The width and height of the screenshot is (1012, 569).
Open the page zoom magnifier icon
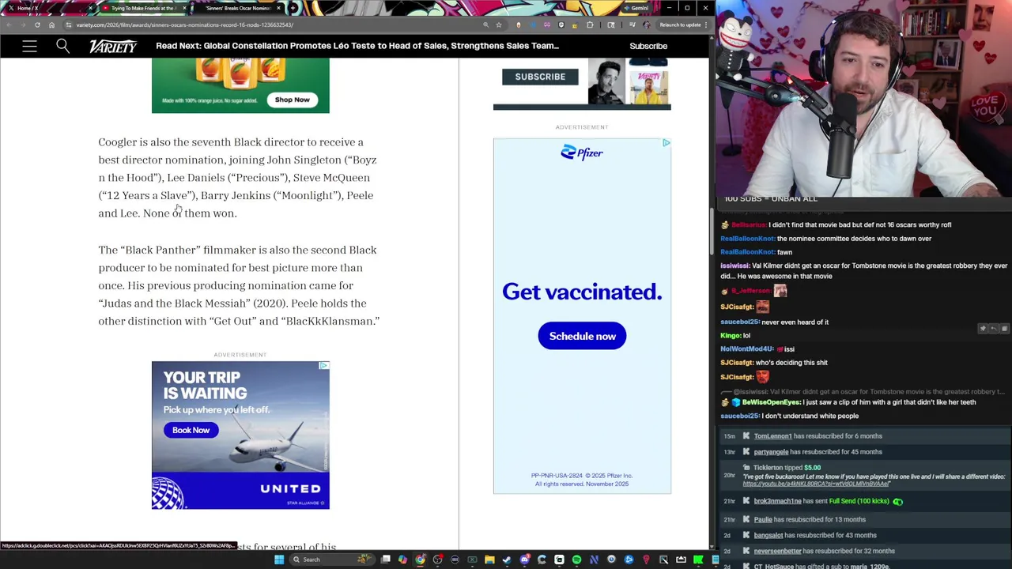click(488, 24)
